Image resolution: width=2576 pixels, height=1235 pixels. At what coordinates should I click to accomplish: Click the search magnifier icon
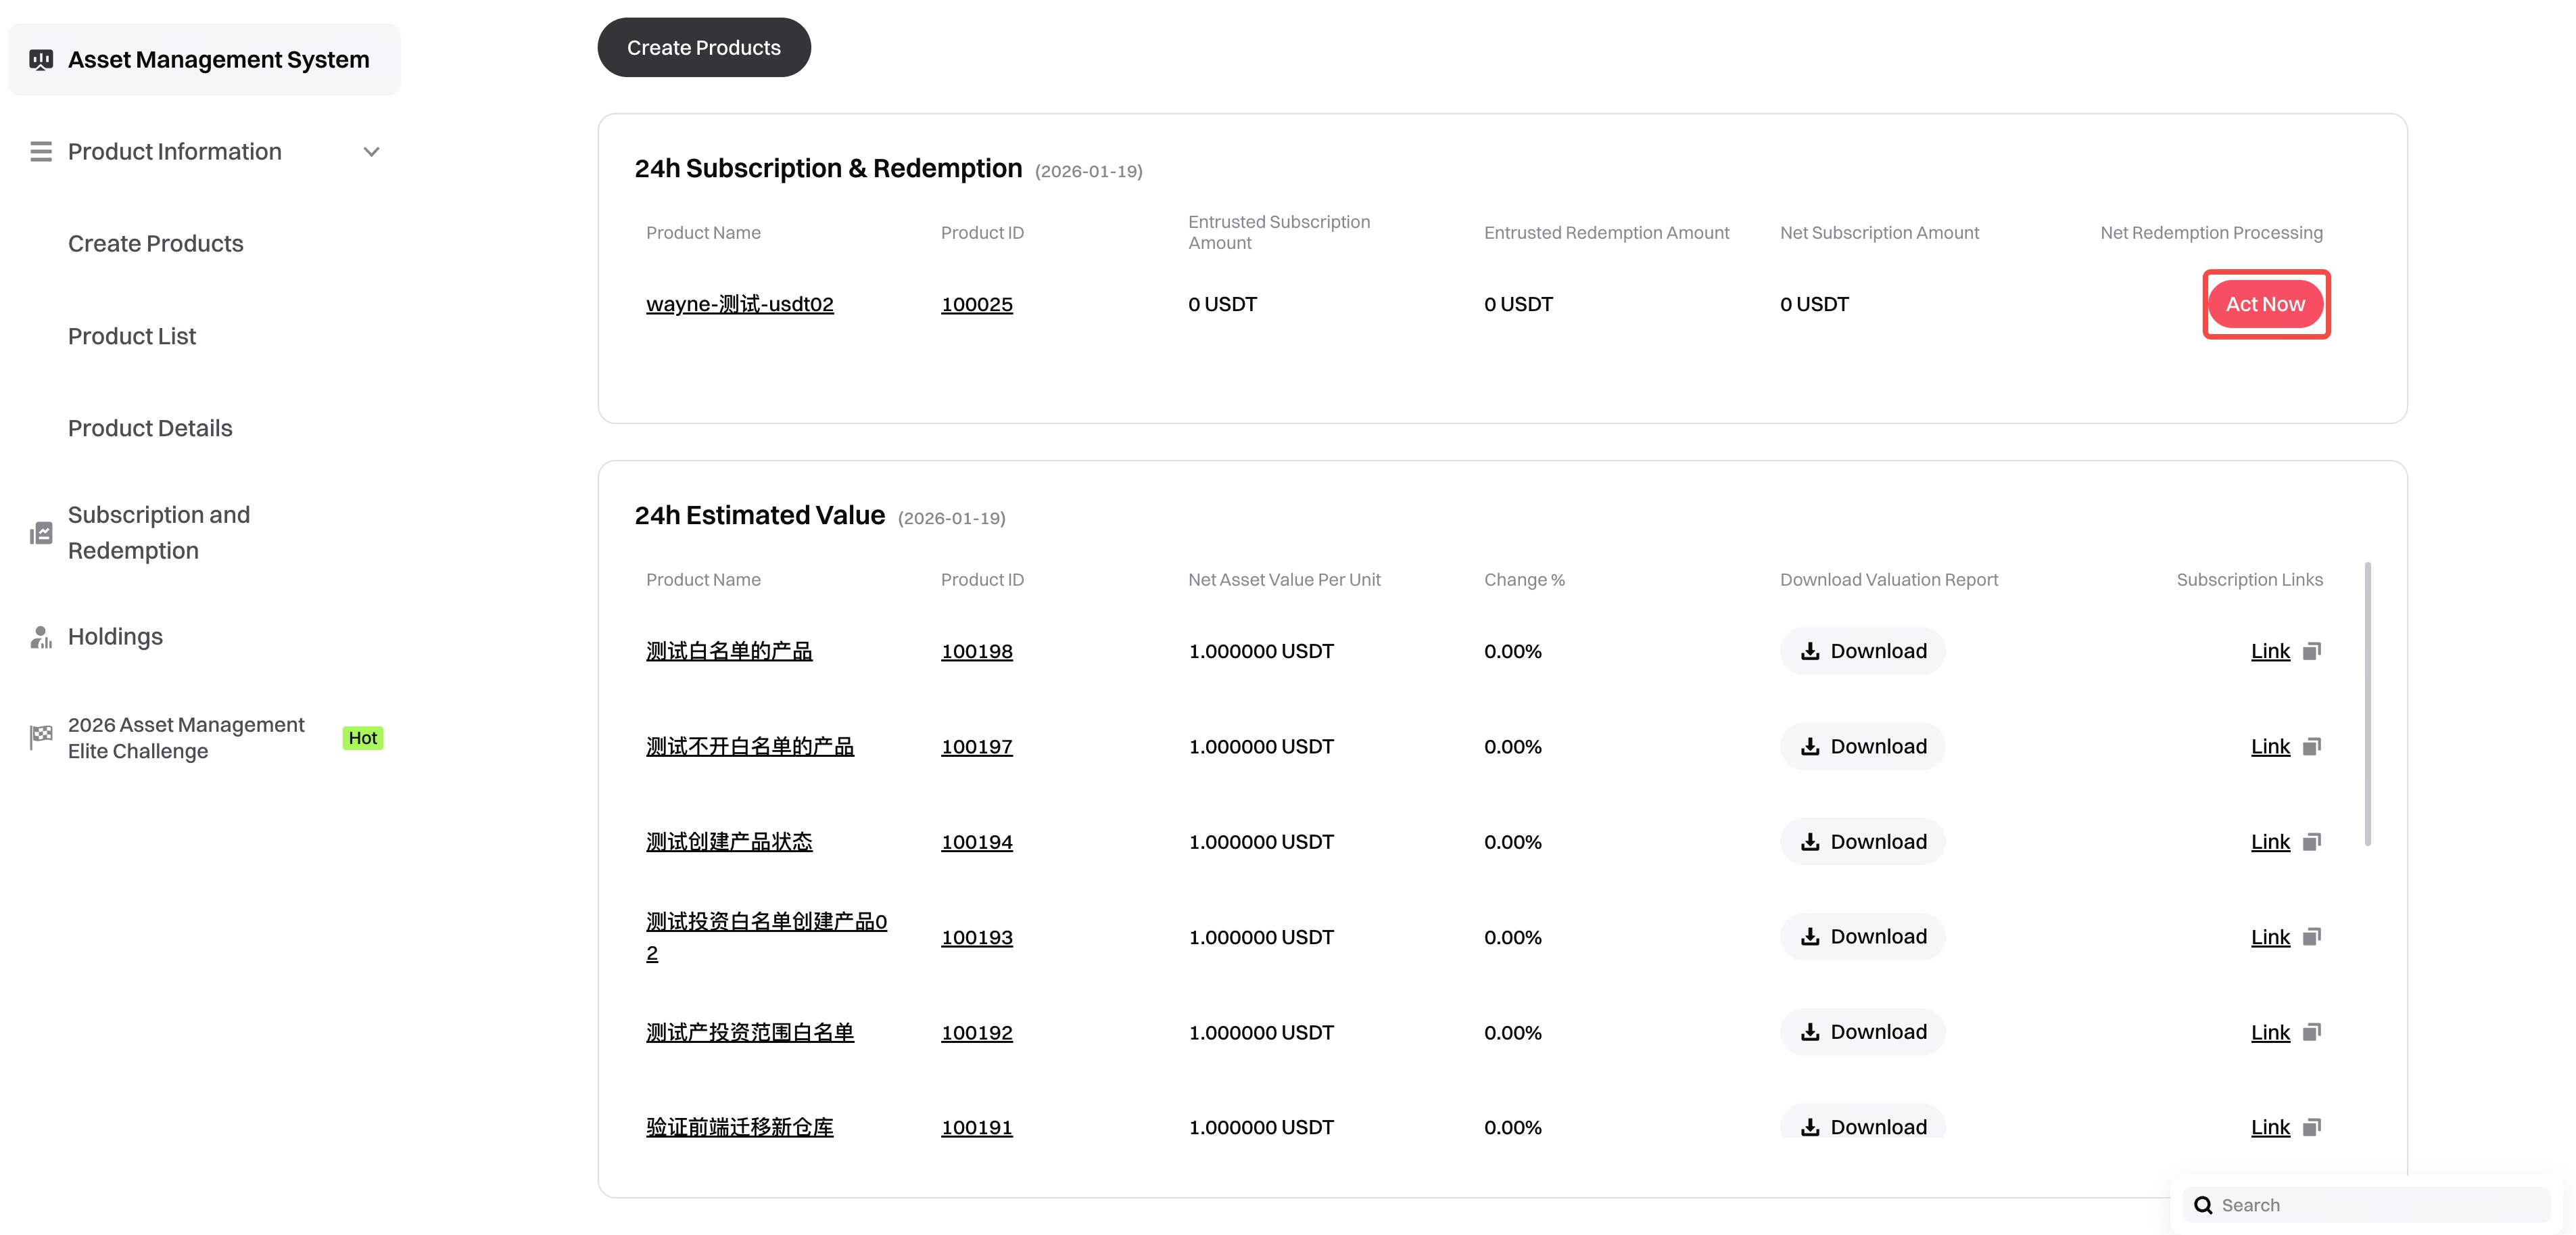click(2203, 1205)
